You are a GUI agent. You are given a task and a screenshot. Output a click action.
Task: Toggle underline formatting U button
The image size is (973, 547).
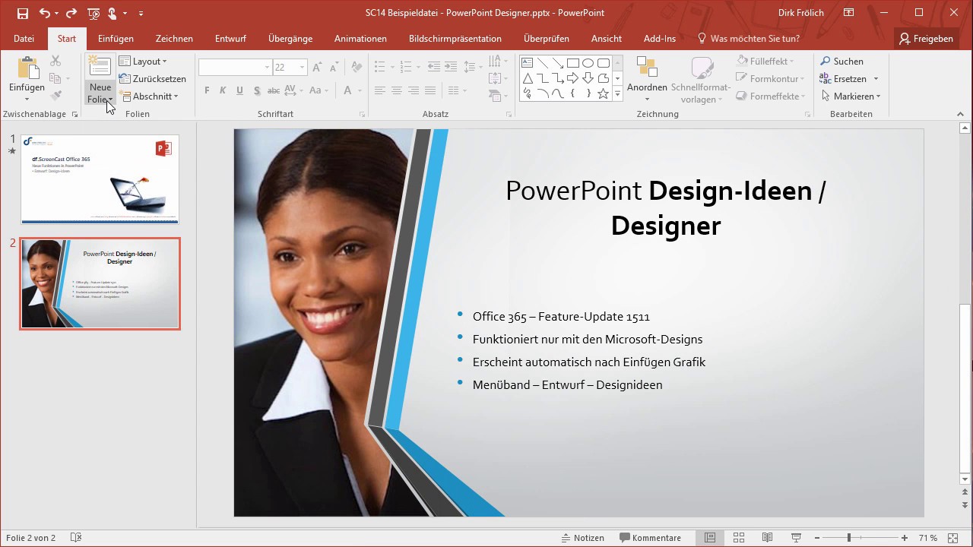pos(240,90)
